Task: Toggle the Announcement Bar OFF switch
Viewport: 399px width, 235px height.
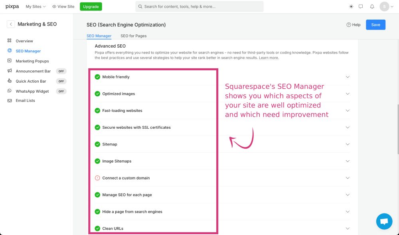Action: 61,71
